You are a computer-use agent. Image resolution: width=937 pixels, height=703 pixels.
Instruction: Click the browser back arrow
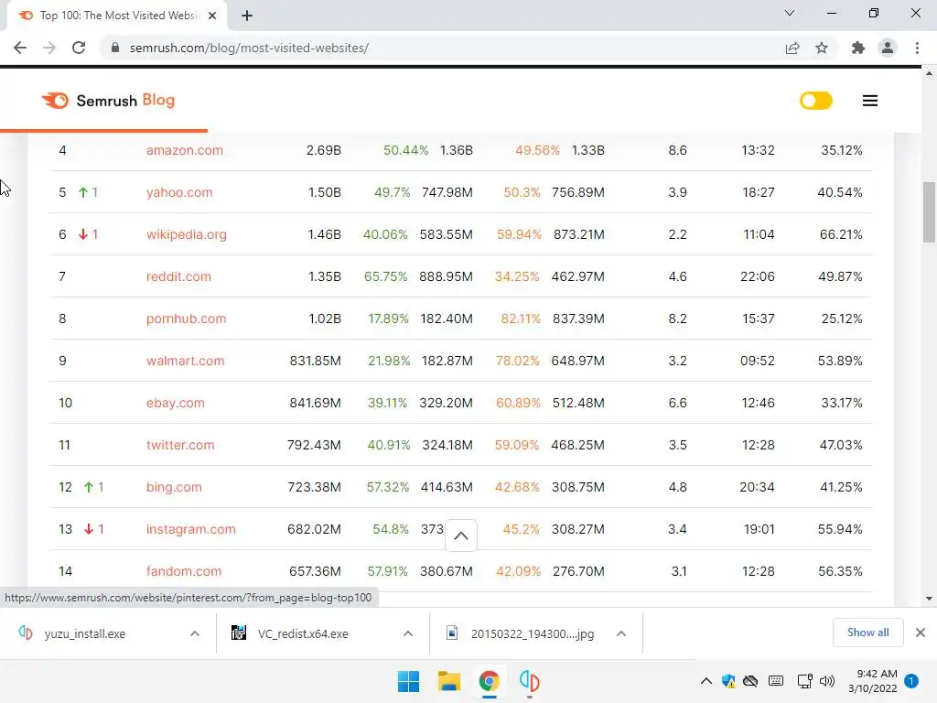[x=20, y=48]
